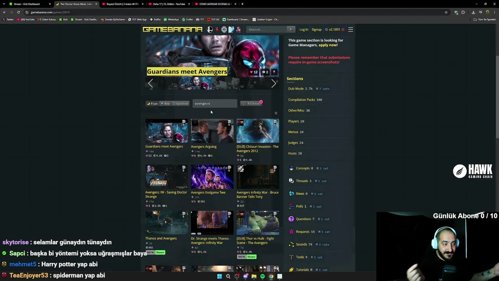Open the GameBanana home logo
Image resolution: width=499 pixels, height=281 pixels.
point(173,30)
